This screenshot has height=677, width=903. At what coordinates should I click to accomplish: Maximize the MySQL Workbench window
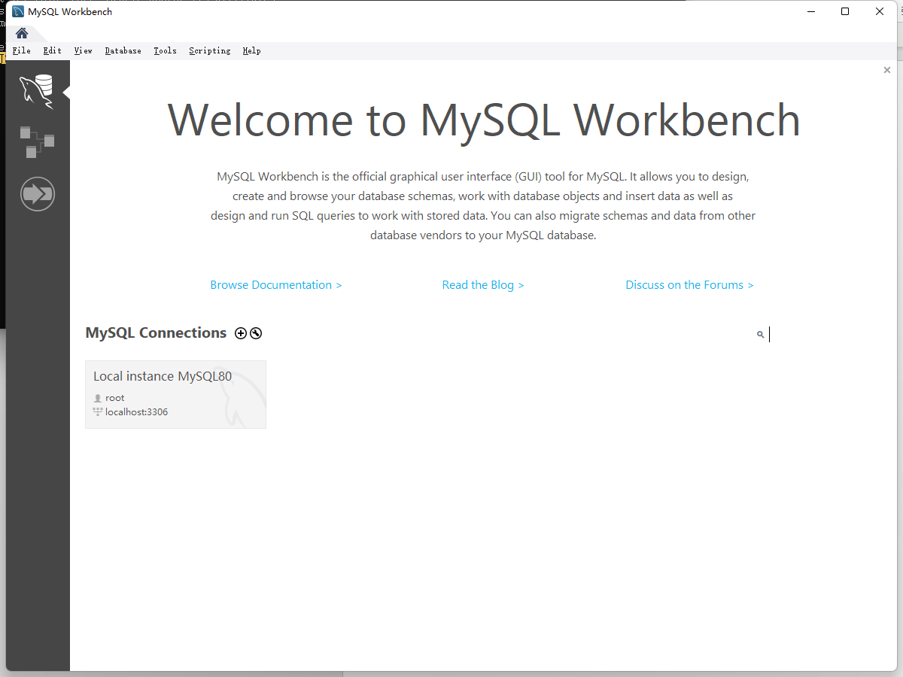coord(845,11)
